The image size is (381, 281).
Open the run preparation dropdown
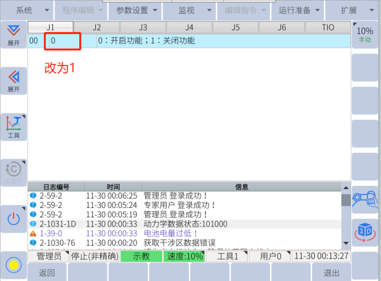(x=298, y=10)
